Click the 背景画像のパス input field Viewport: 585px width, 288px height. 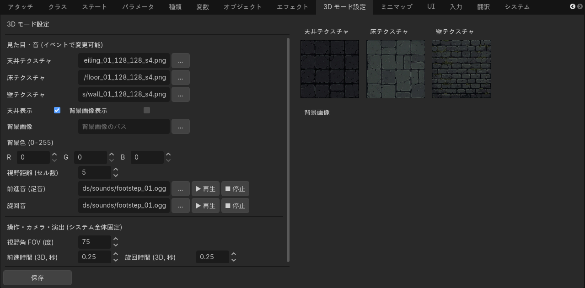124,126
